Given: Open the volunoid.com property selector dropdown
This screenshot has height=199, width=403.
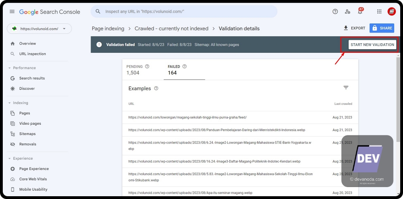Looking at the screenshot, I should (39, 29).
